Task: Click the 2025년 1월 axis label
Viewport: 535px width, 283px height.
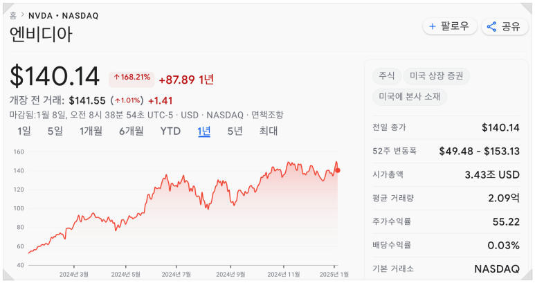Action: [x=334, y=274]
